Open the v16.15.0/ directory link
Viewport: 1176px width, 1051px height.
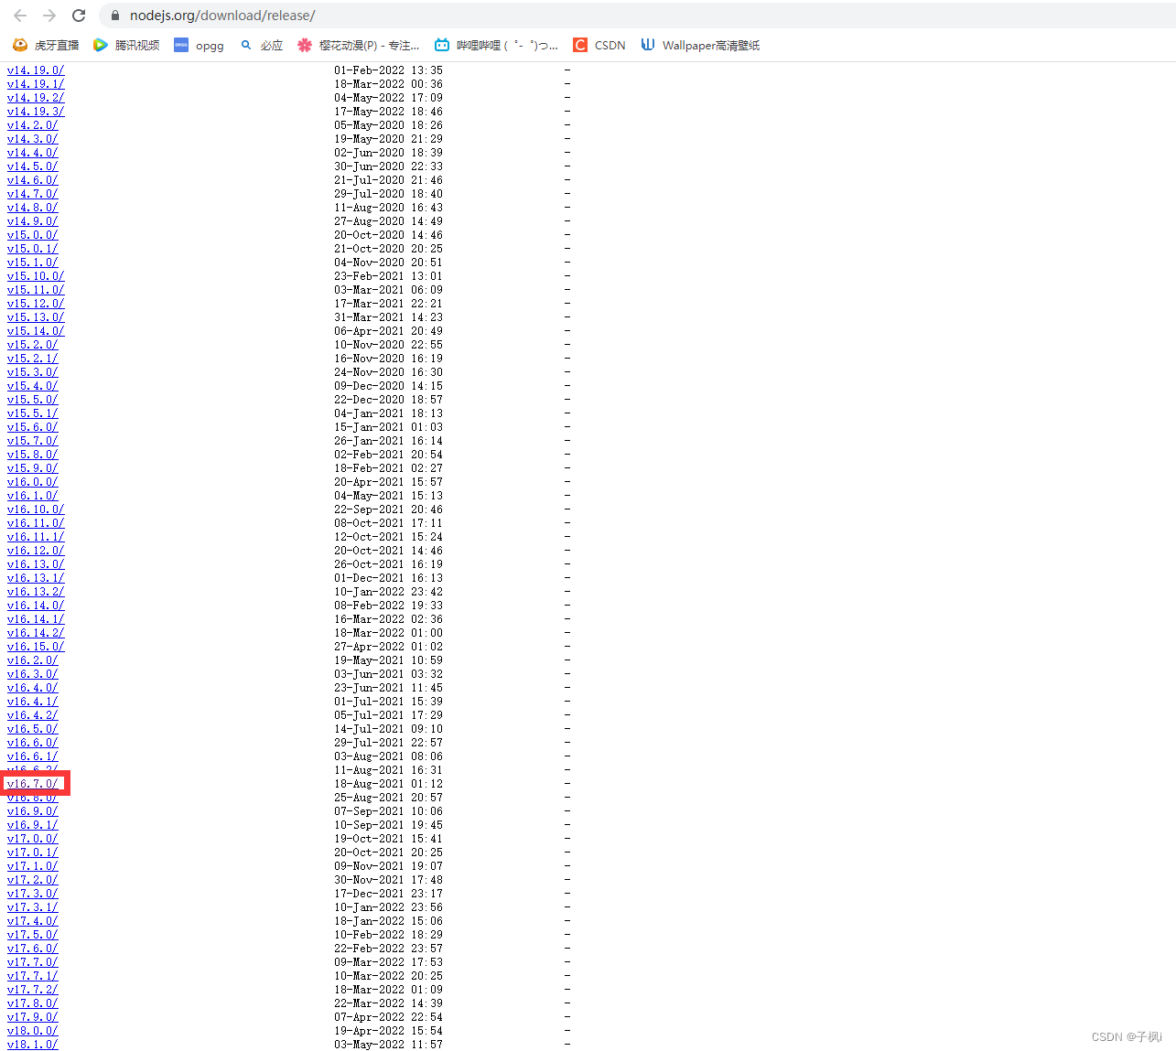pos(36,647)
